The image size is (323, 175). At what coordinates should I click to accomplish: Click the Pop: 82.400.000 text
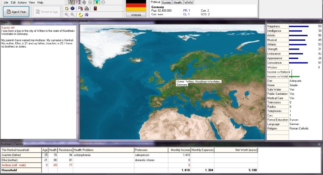[161, 10]
